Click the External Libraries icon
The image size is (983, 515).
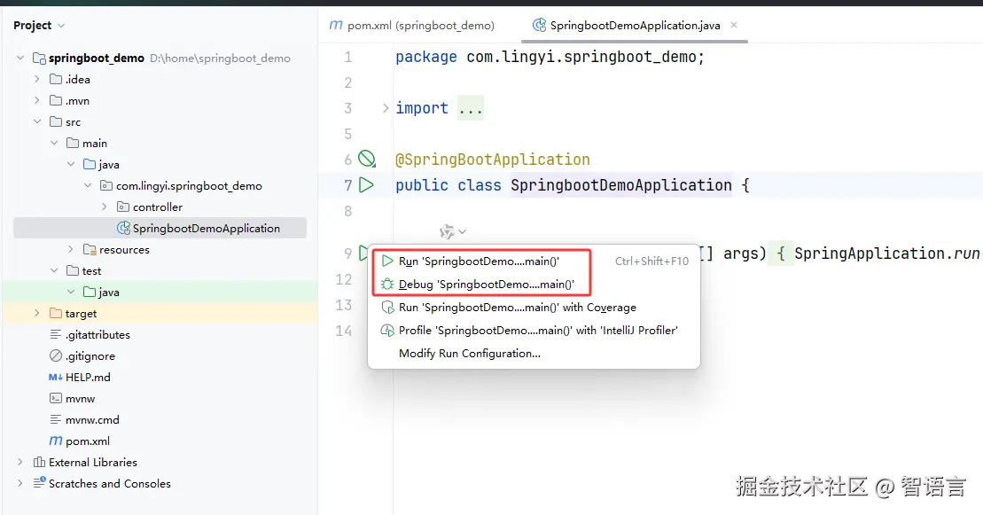point(39,463)
